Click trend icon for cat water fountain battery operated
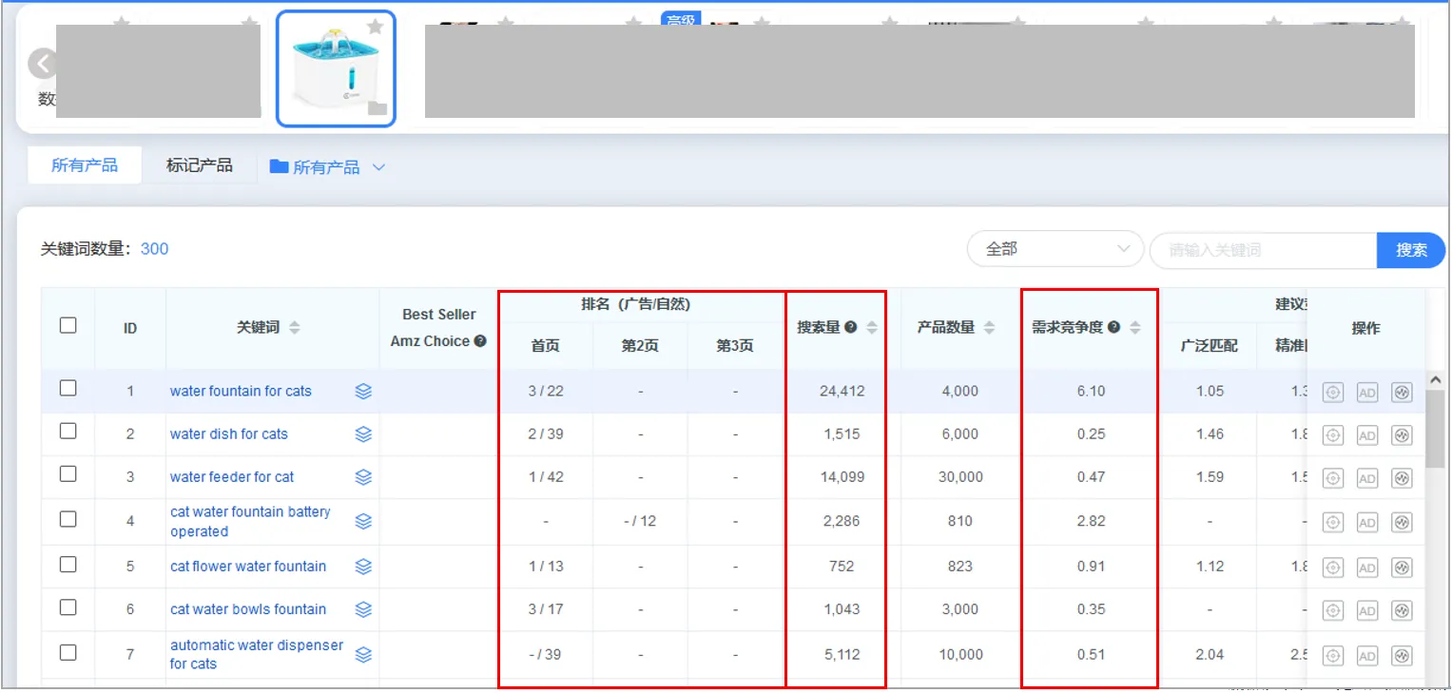This screenshot has height=693, width=1452. point(1402,522)
